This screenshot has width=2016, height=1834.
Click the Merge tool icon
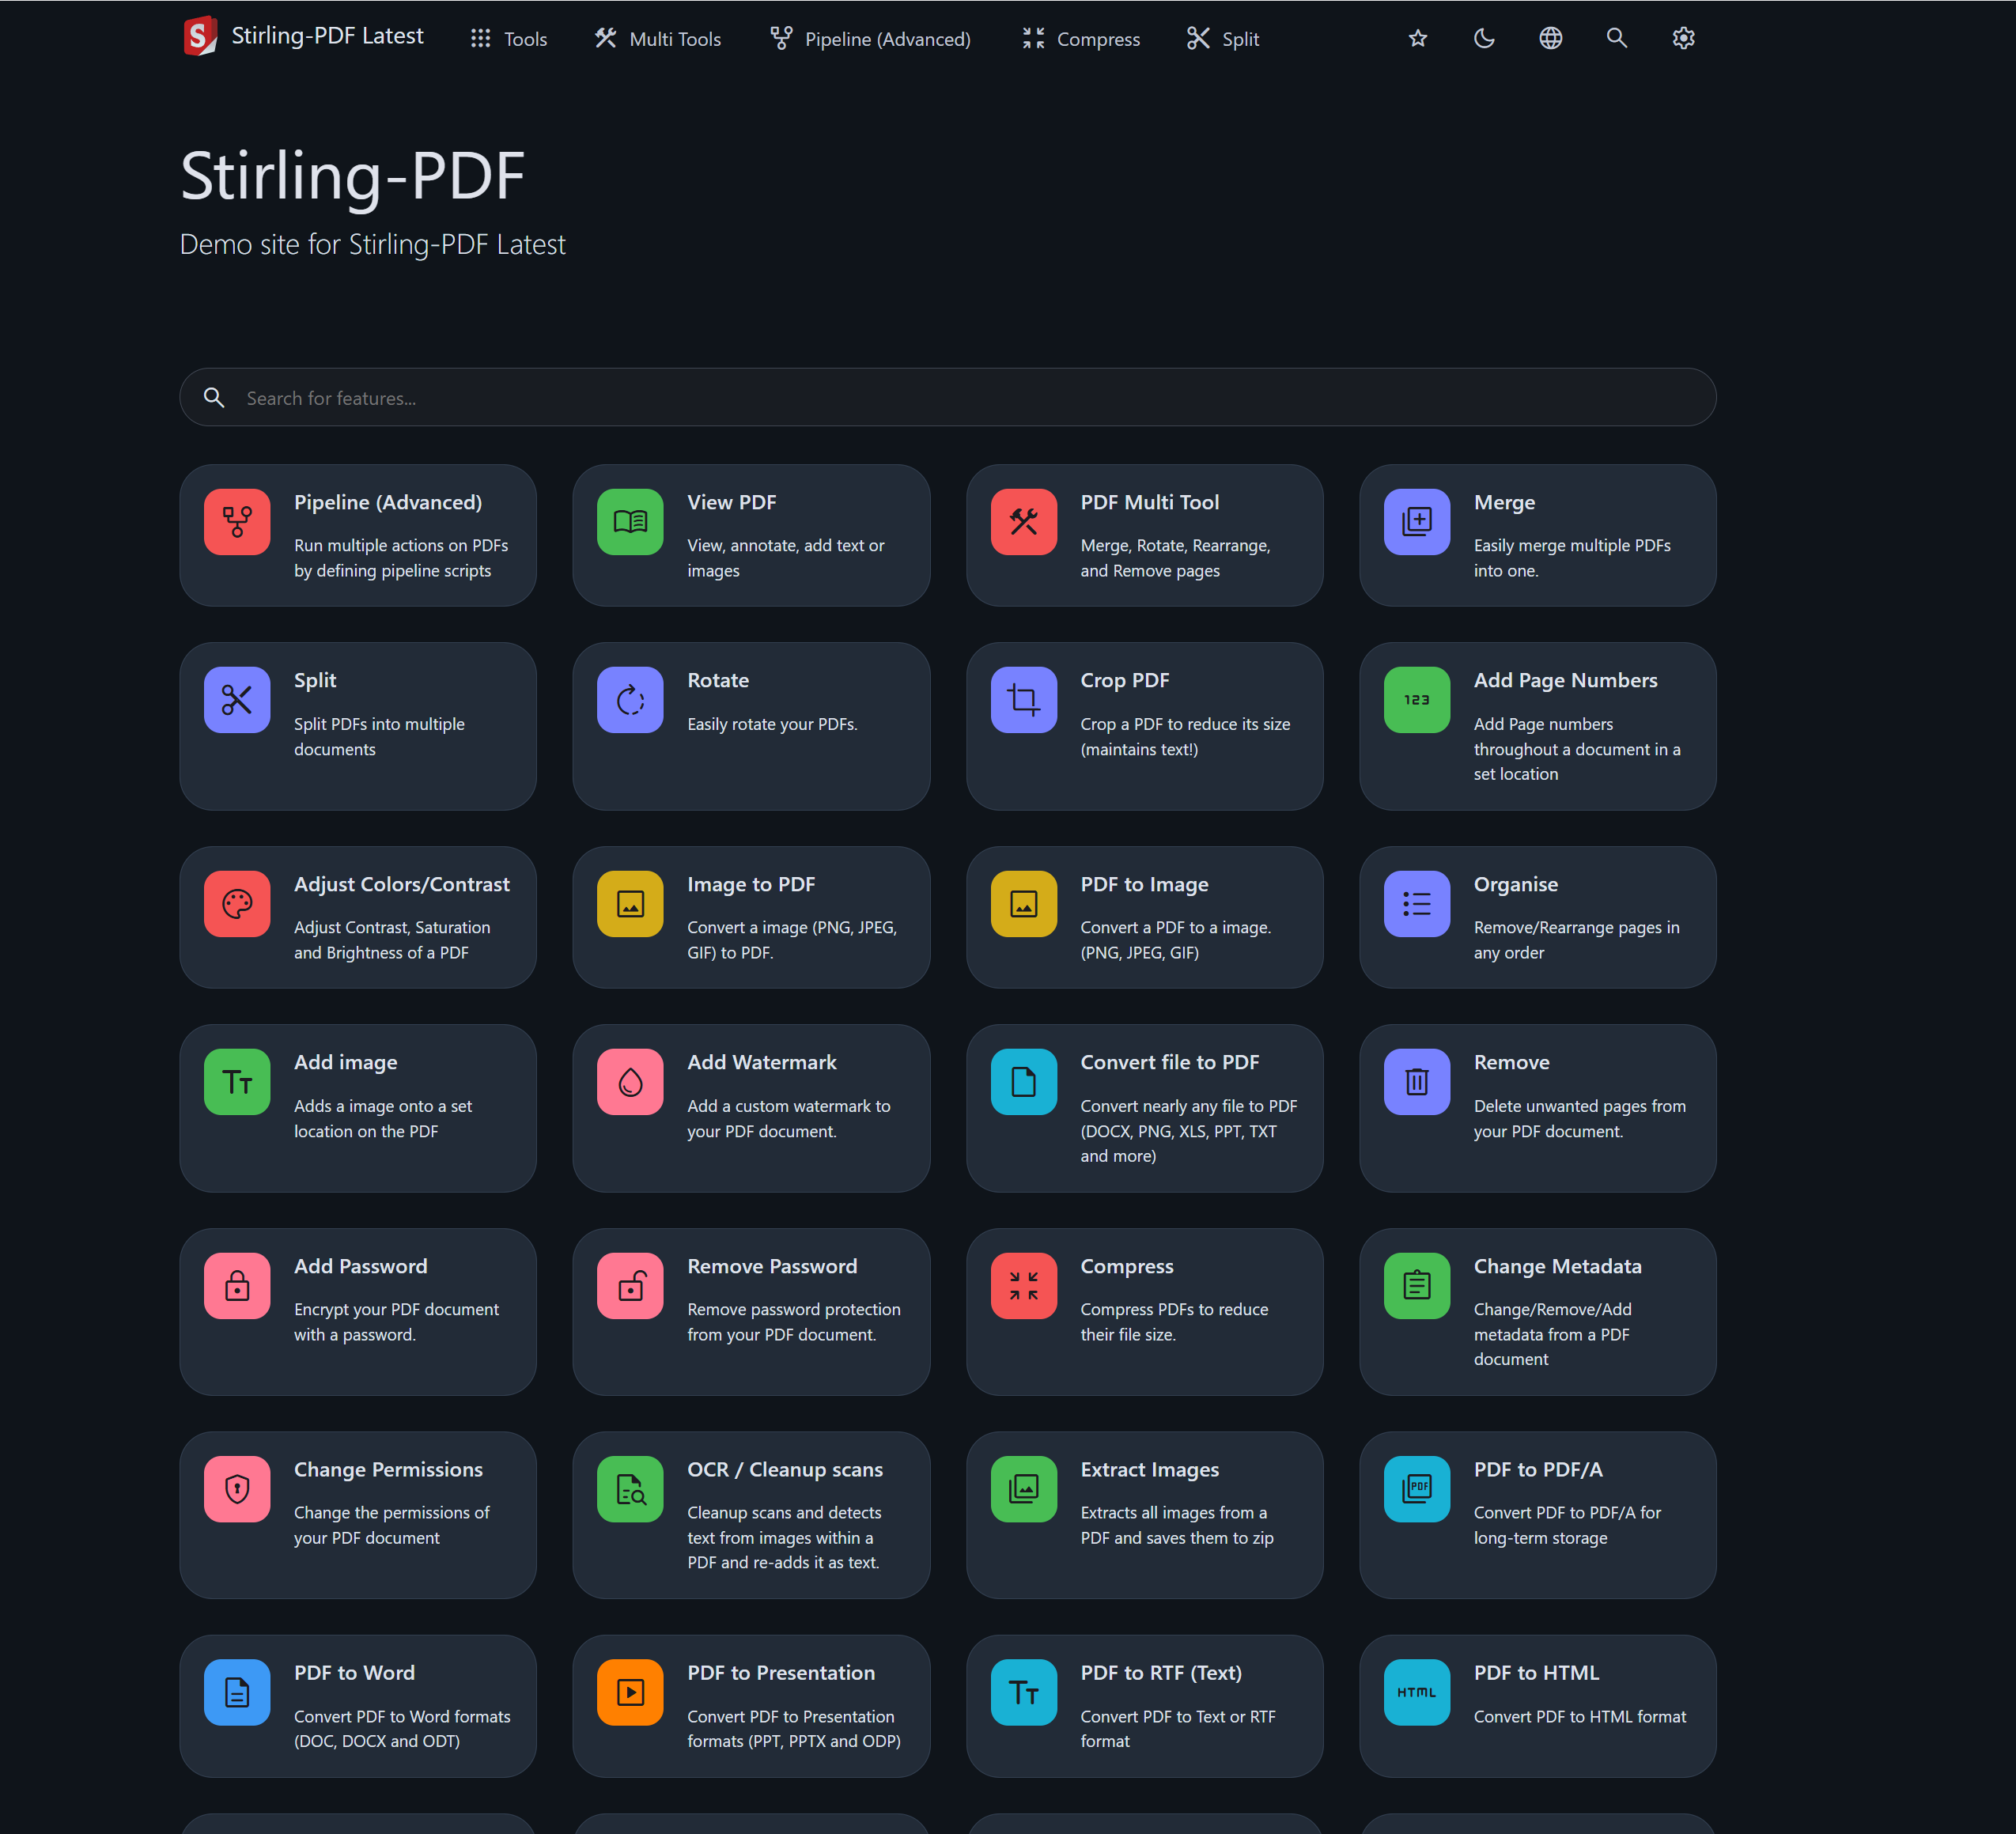(1416, 521)
